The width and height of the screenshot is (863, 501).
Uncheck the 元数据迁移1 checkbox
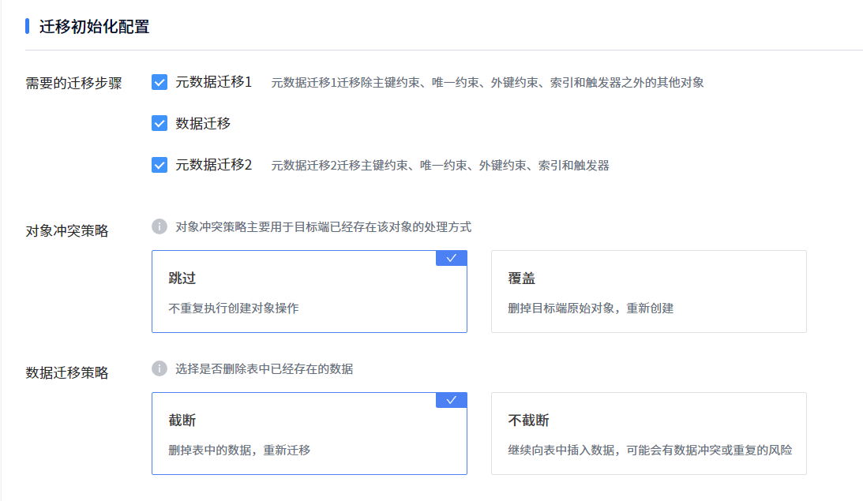(159, 82)
